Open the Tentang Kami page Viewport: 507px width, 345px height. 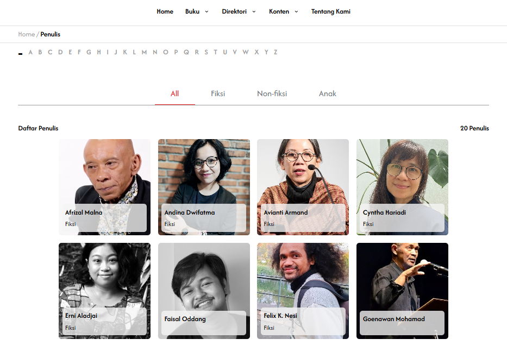pos(330,11)
